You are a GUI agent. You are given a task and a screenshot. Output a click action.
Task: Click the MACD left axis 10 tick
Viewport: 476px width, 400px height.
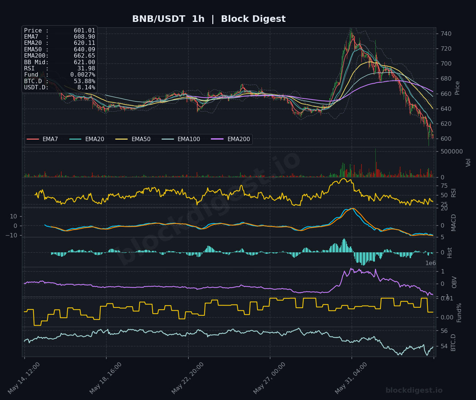pyautogui.click(x=13, y=217)
